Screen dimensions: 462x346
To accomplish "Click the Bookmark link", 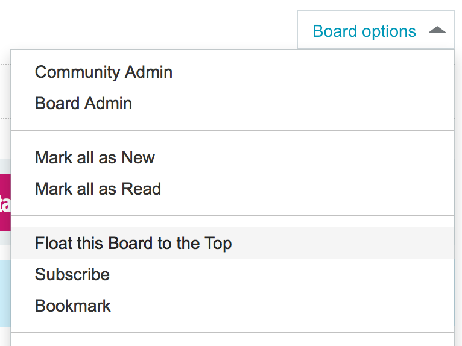I will [x=73, y=306].
